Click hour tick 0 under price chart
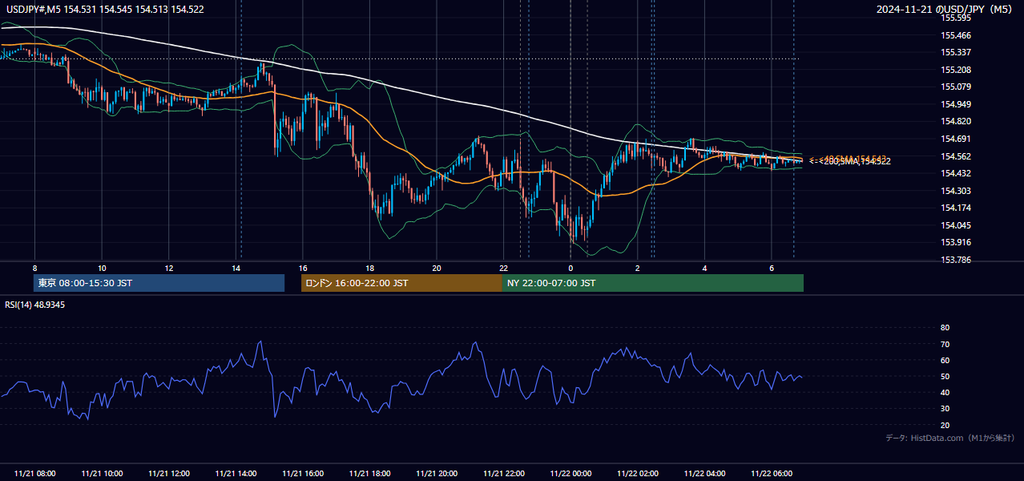 (x=570, y=268)
